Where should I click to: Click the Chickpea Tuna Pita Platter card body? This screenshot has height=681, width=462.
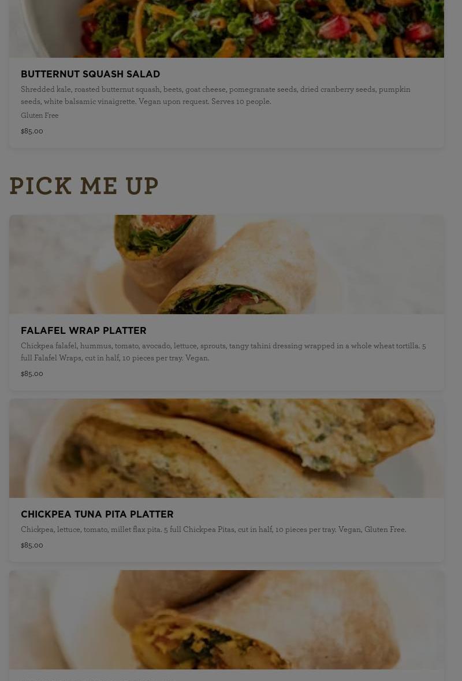coord(226,530)
